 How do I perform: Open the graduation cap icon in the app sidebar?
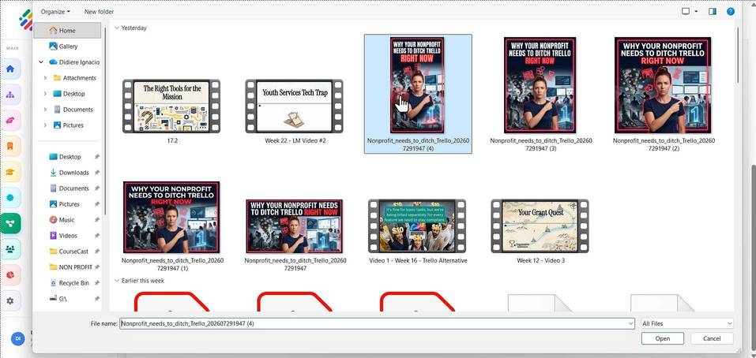coord(10,172)
